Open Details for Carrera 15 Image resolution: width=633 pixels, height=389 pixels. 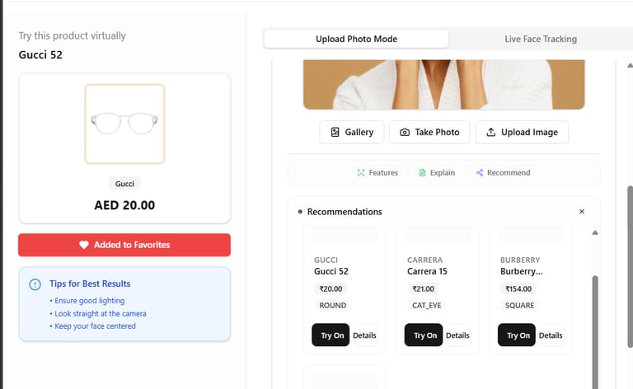(x=457, y=335)
